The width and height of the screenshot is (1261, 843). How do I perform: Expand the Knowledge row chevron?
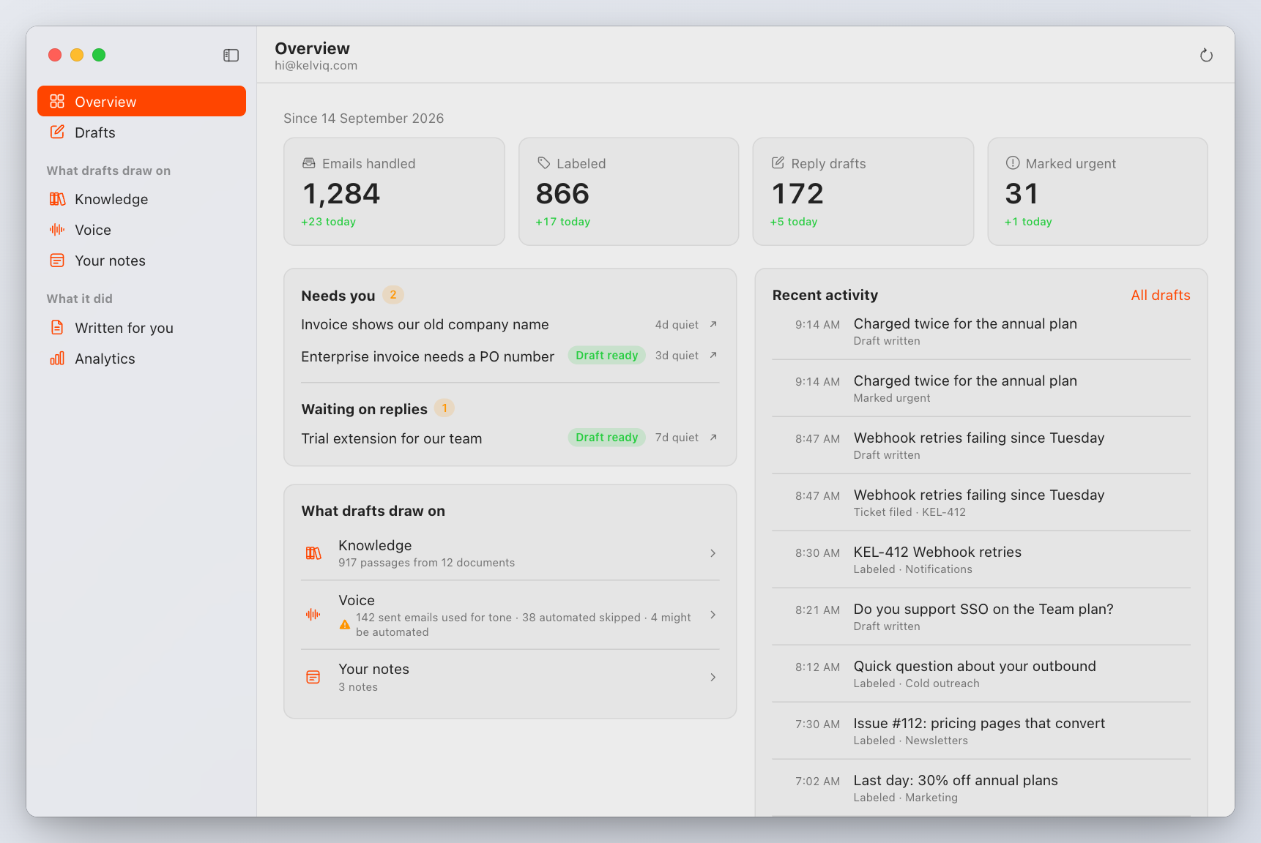click(x=713, y=553)
